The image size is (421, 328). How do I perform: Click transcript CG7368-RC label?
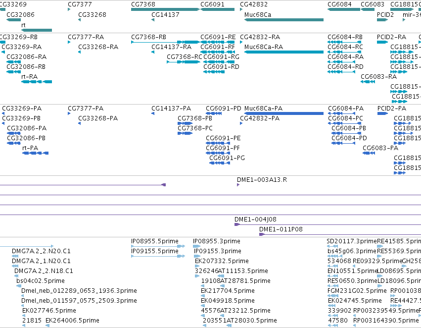(x=184, y=56)
